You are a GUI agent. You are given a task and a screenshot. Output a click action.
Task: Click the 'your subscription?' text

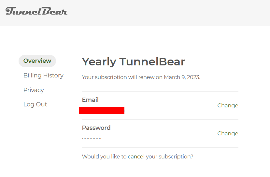click(169, 157)
